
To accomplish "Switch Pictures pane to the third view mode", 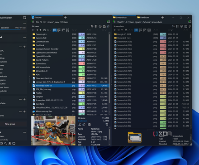I will pos(63,30).
